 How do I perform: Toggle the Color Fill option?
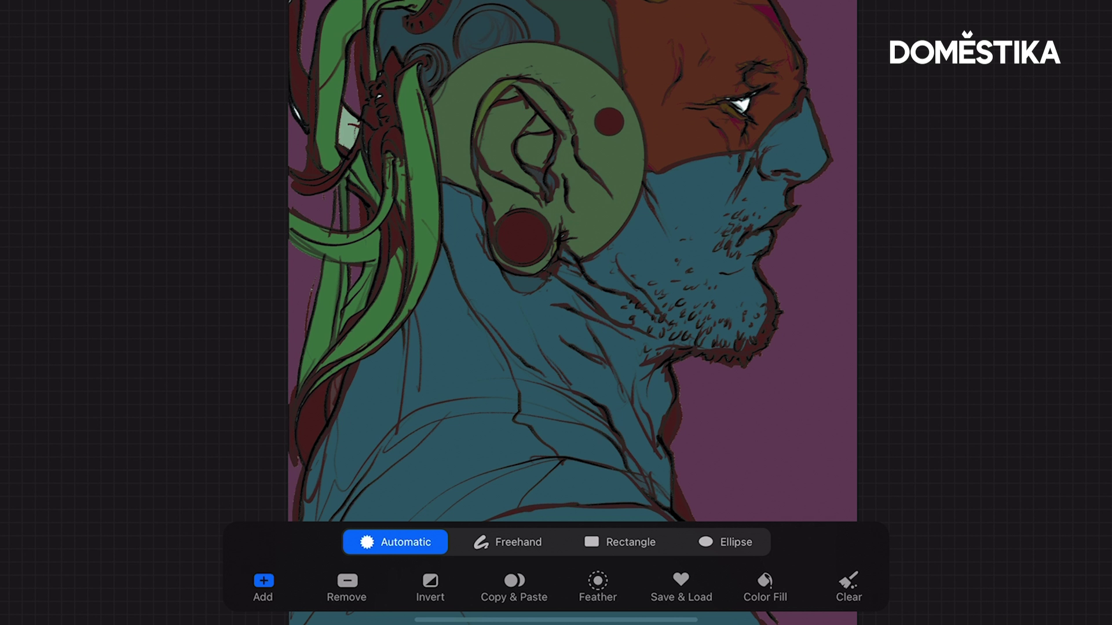[x=765, y=587]
